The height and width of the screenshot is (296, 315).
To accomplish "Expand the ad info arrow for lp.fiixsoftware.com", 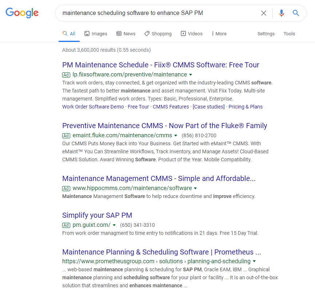I will pos(190,75).
